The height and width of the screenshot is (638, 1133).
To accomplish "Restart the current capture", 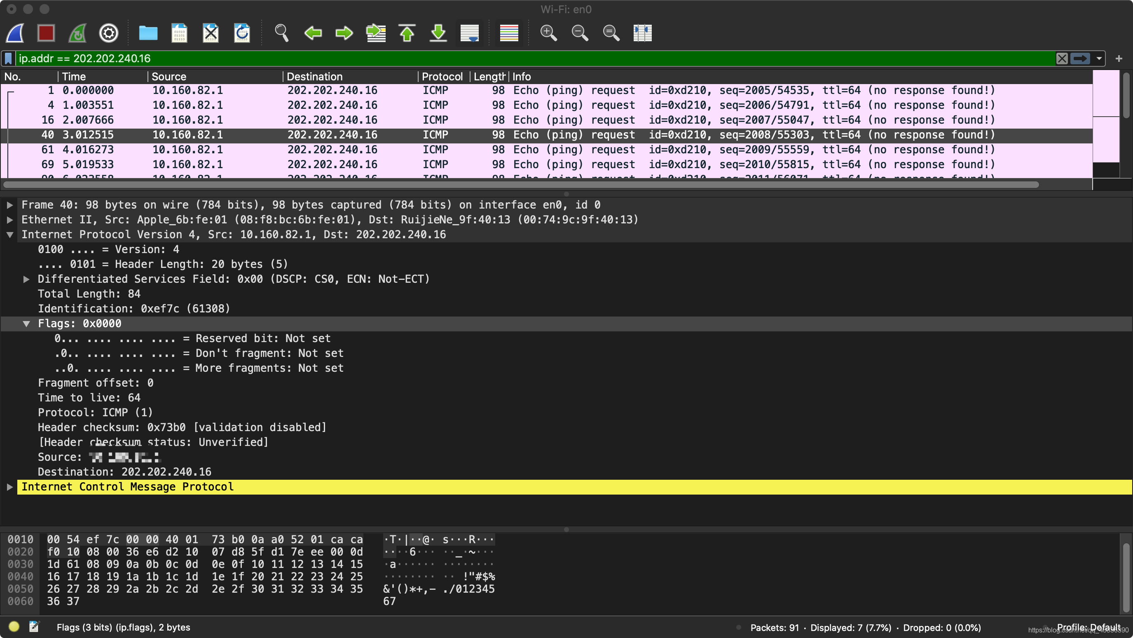I will 77,33.
